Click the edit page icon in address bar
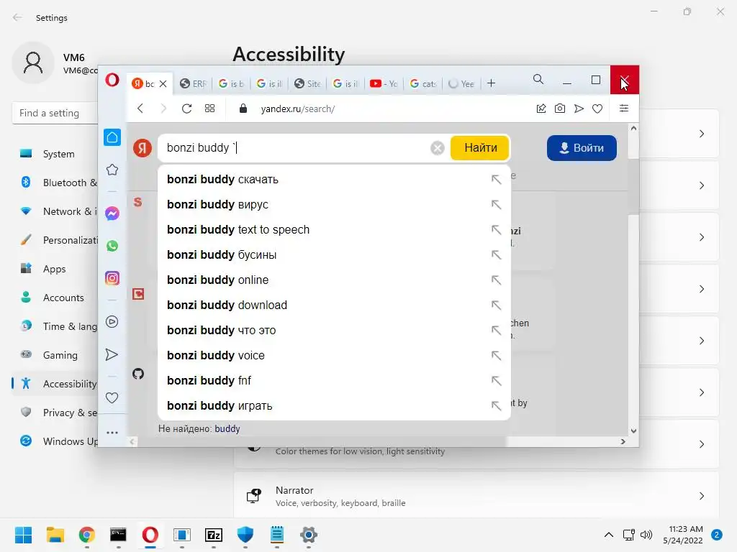This screenshot has height=552, width=737. pyautogui.click(x=541, y=109)
